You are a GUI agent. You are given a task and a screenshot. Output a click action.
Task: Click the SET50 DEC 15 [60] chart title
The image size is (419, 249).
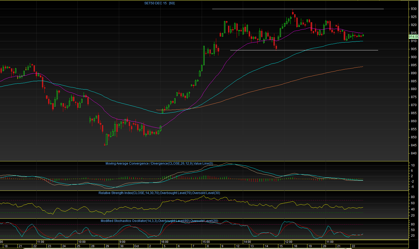coord(159,3)
